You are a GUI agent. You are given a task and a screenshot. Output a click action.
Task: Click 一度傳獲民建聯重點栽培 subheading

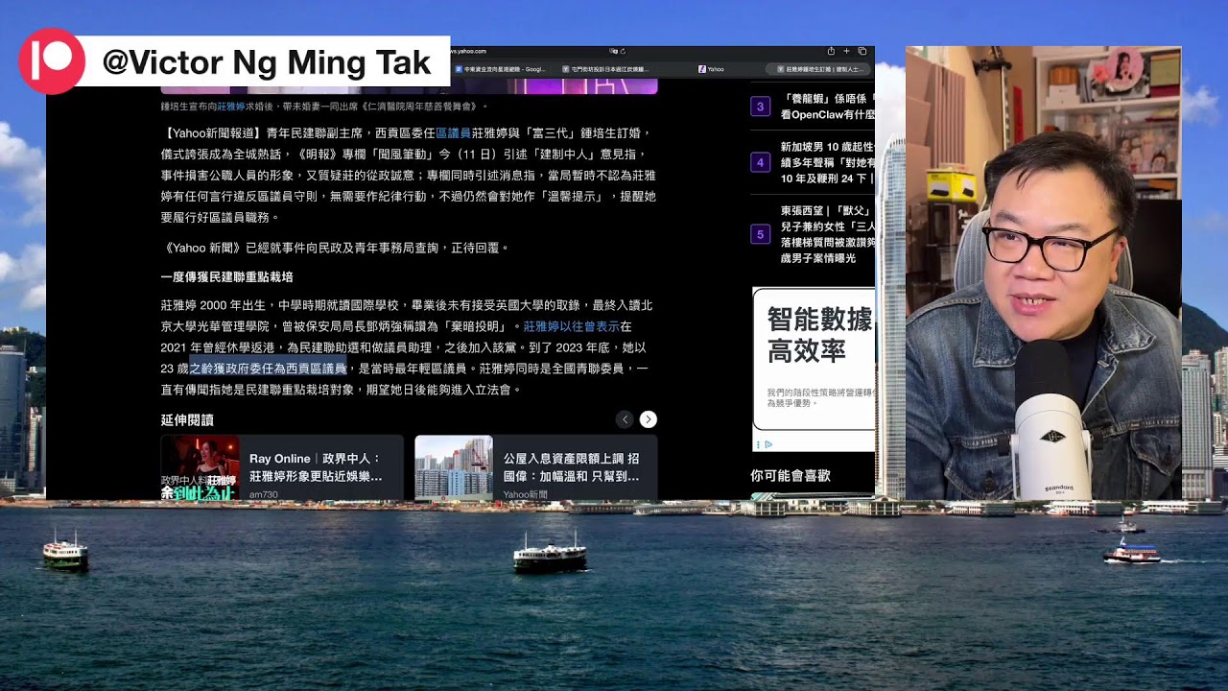tap(227, 277)
